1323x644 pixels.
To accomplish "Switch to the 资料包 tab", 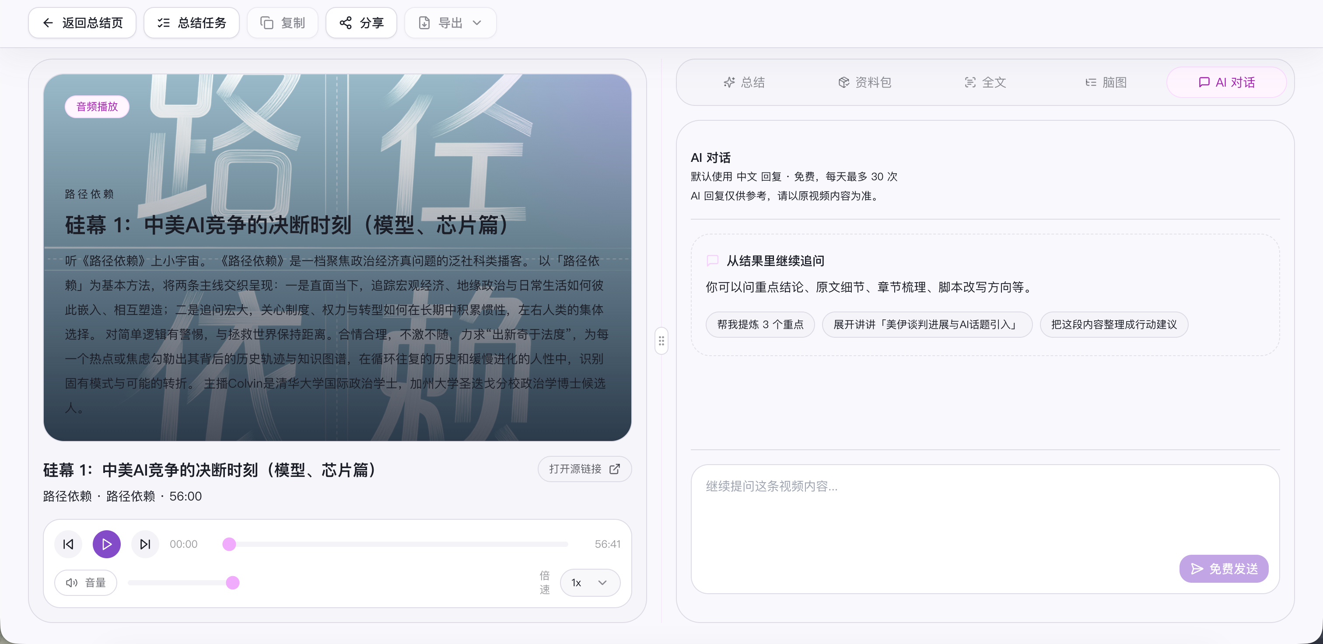I will point(864,82).
